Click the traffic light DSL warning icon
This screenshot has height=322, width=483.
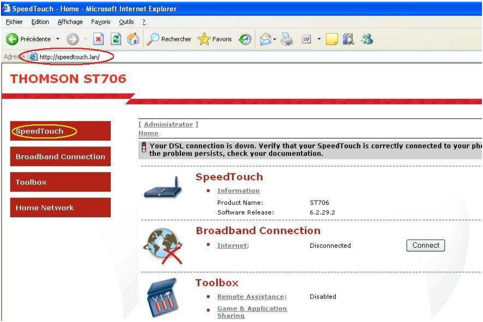click(x=144, y=147)
